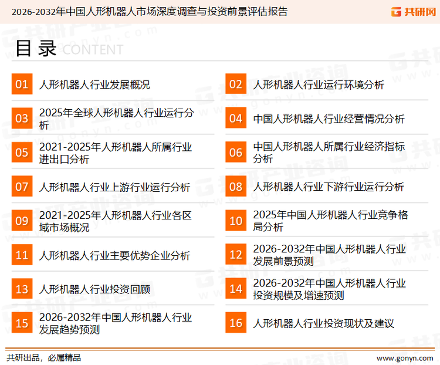Open chapter 人形机器人行业发展概况
Viewport: 440px width, 365px height.
coord(94,85)
